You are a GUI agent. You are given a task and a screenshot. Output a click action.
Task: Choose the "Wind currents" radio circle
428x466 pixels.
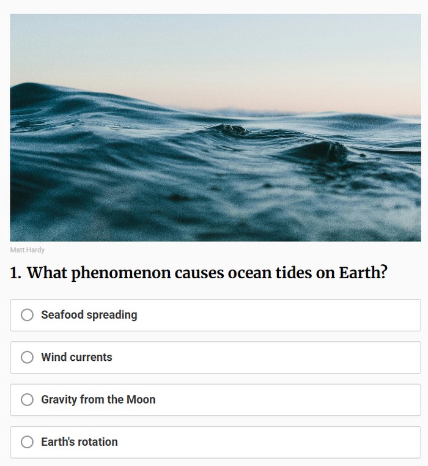coord(27,357)
